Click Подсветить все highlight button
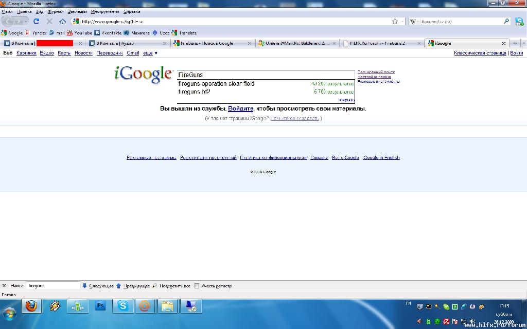This screenshot has height=329, width=527. [171, 286]
